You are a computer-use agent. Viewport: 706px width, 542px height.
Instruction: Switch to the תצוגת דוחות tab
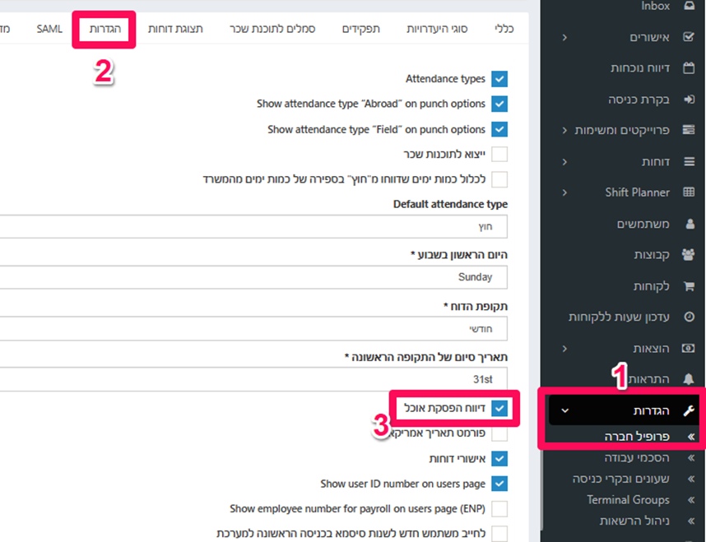coord(175,29)
